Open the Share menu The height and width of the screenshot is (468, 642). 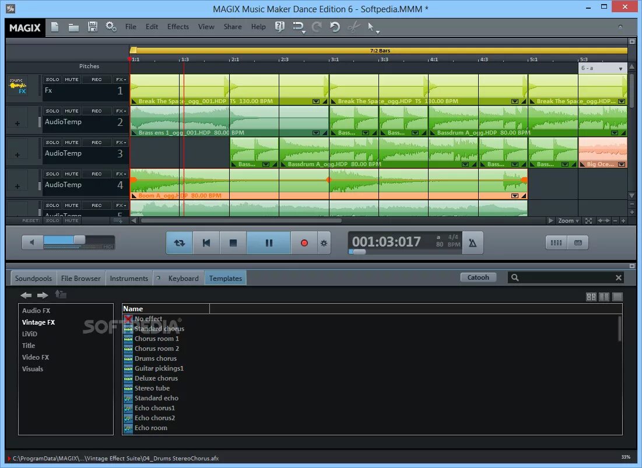click(x=233, y=27)
